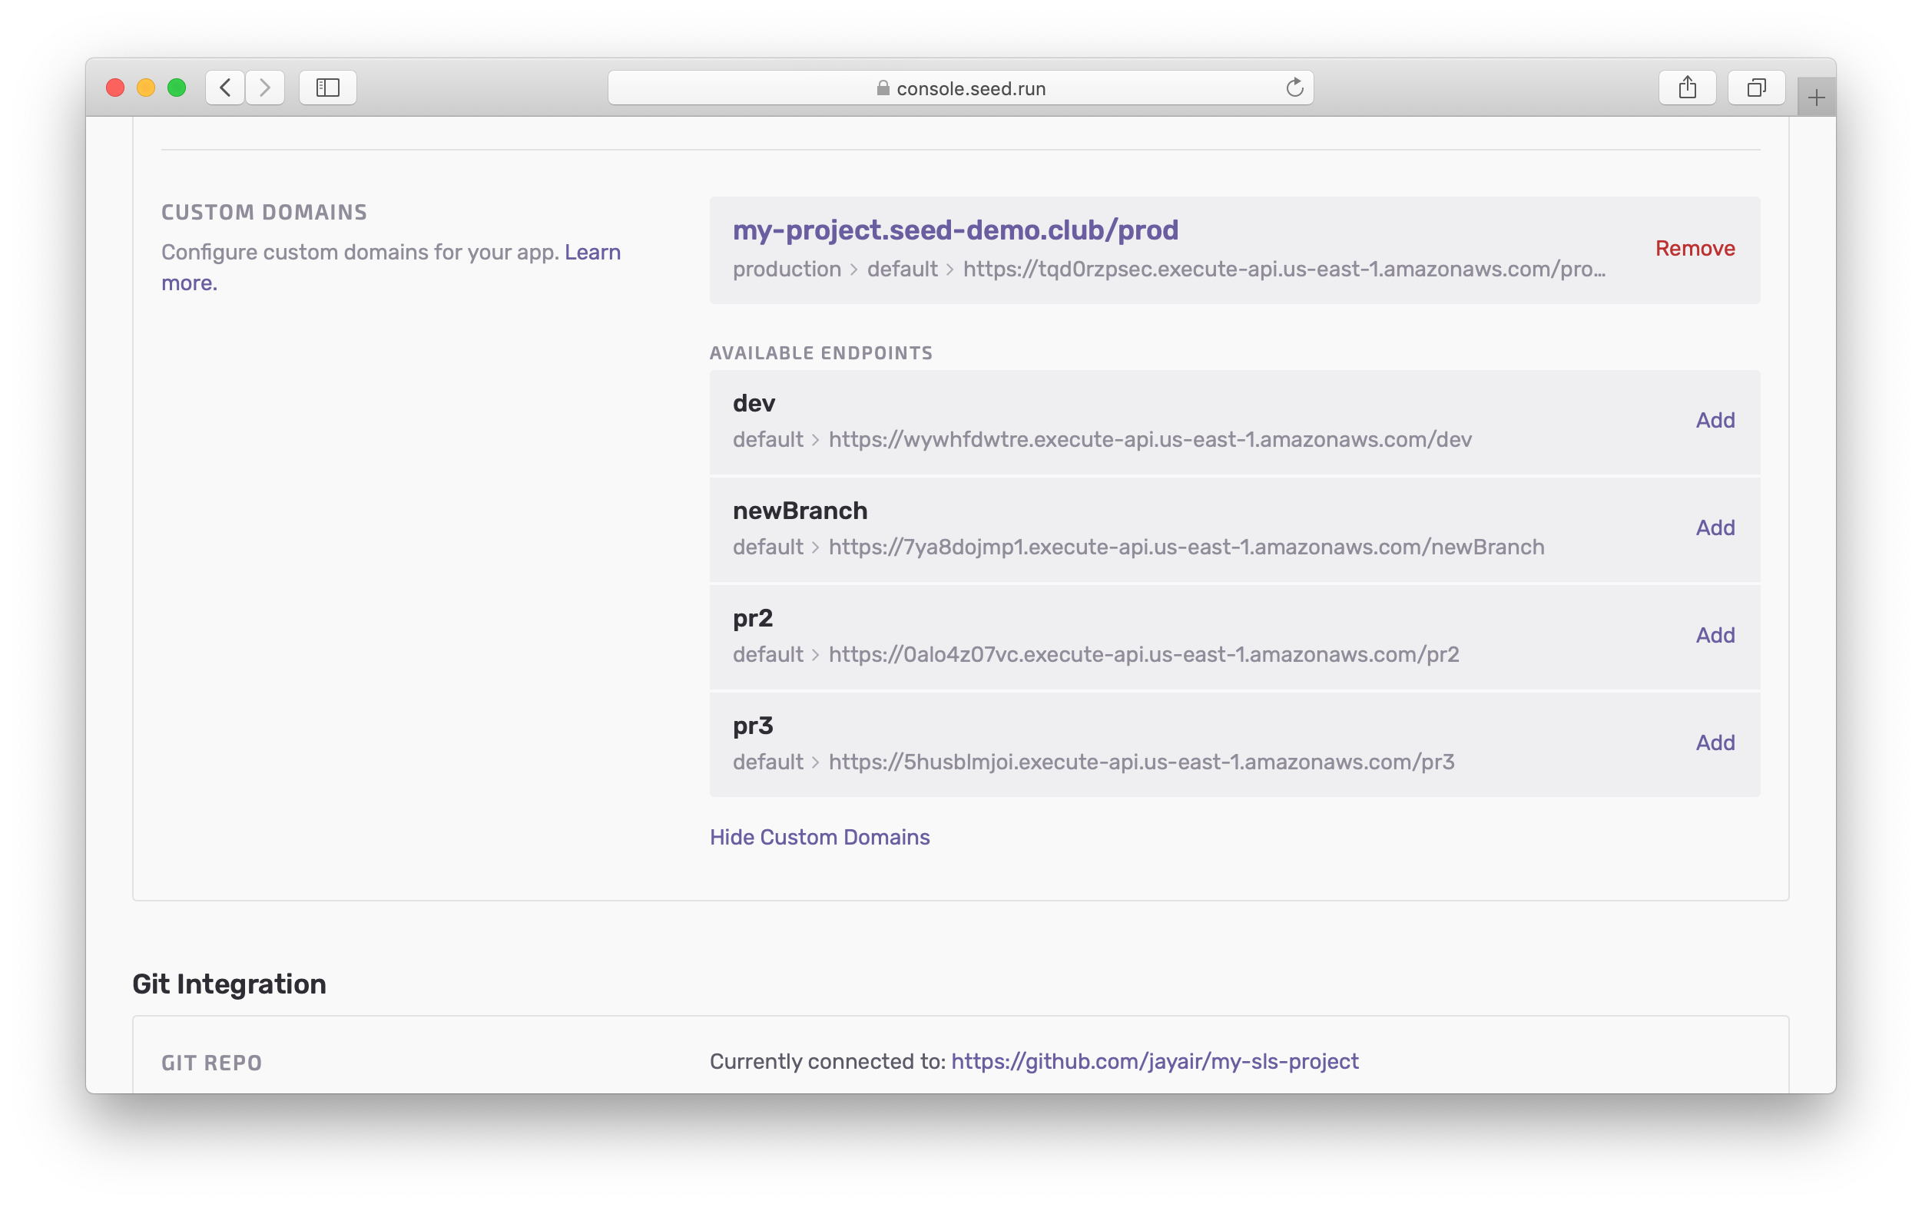Go back with Safari's back arrow

tap(225, 88)
